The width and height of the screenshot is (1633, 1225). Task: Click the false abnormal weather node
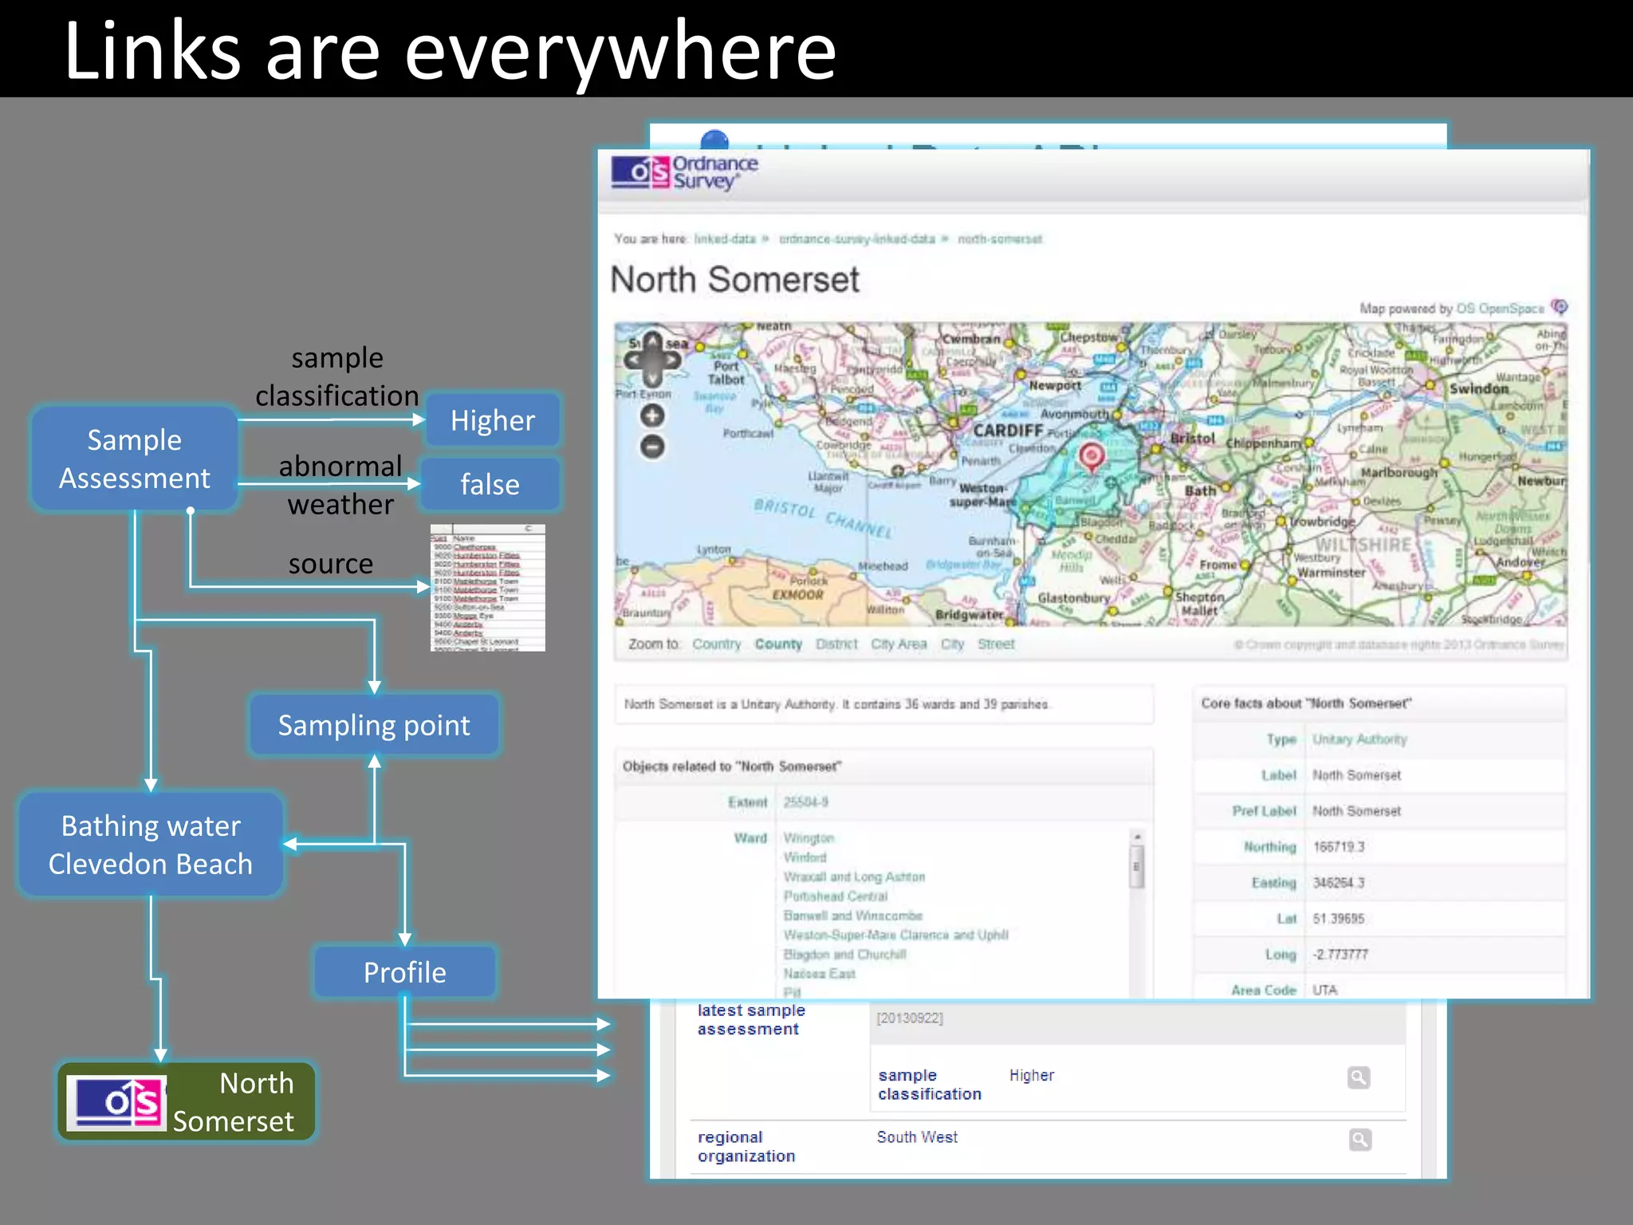click(490, 484)
